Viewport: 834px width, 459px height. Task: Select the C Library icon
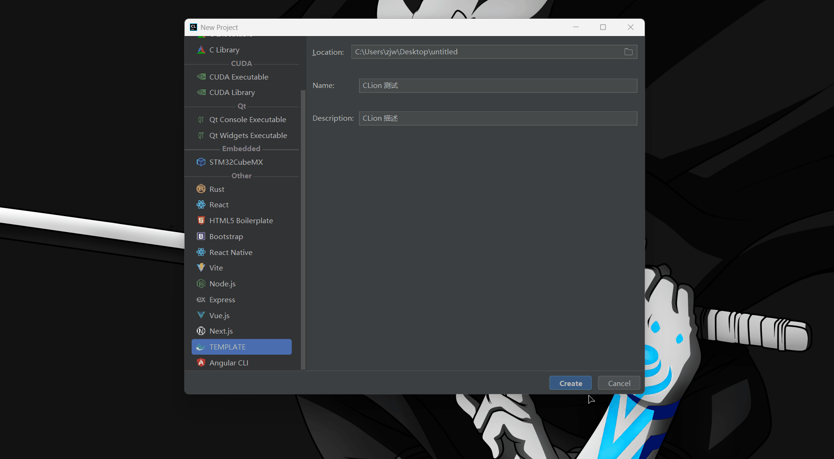(201, 50)
